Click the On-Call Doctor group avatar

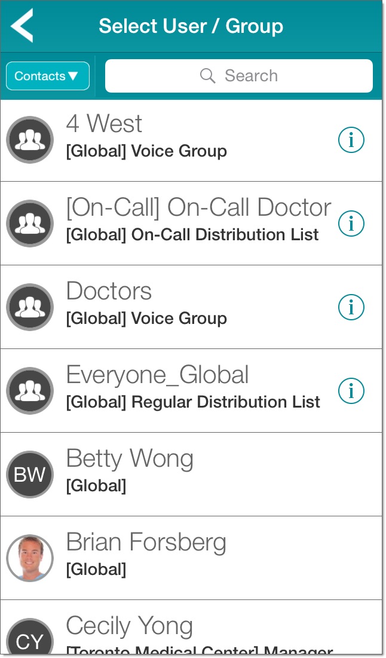(30, 224)
